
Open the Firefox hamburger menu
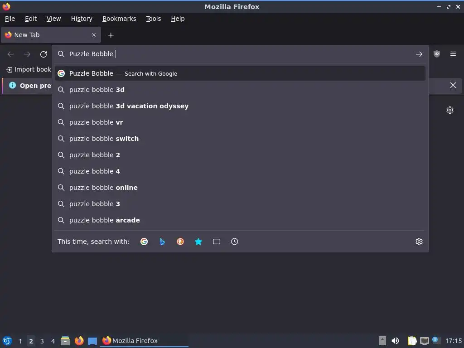click(453, 54)
